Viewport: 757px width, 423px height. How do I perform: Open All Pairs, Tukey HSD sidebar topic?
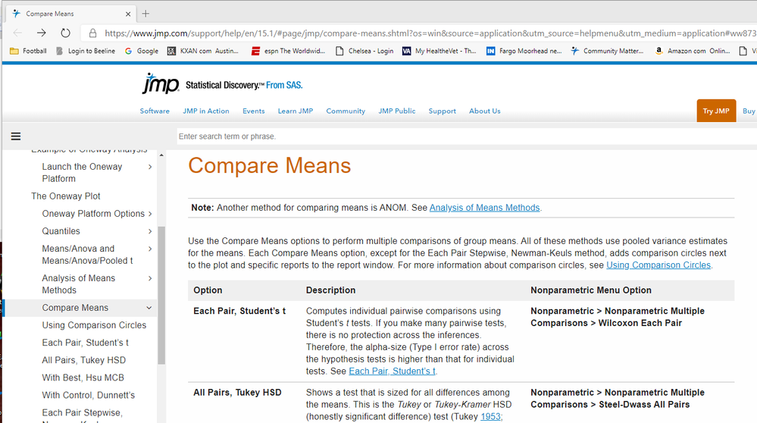coord(84,360)
